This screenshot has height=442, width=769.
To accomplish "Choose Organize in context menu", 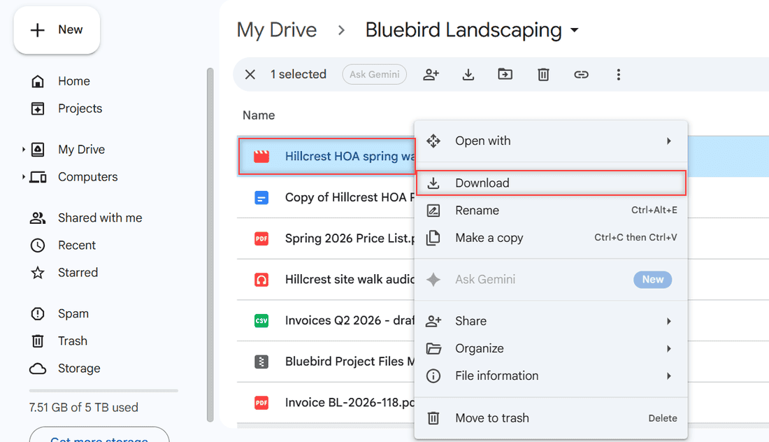I will (x=551, y=349).
